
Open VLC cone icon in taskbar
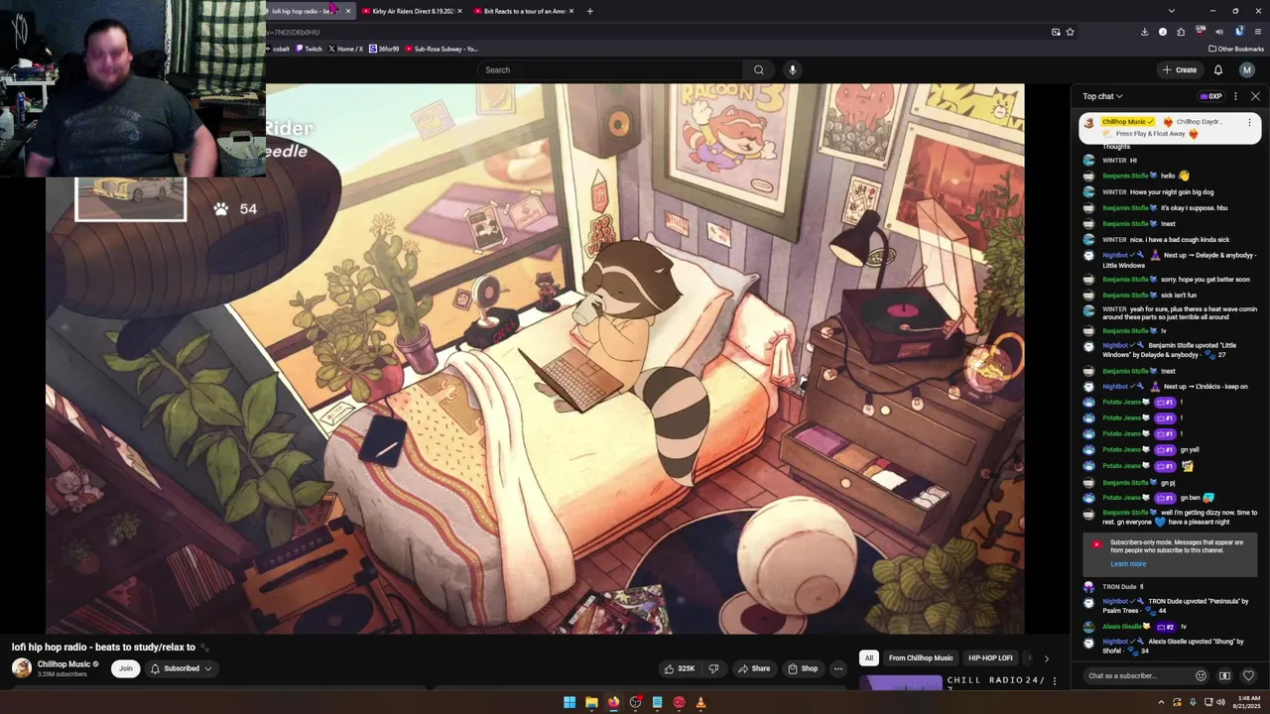click(700, 702)
